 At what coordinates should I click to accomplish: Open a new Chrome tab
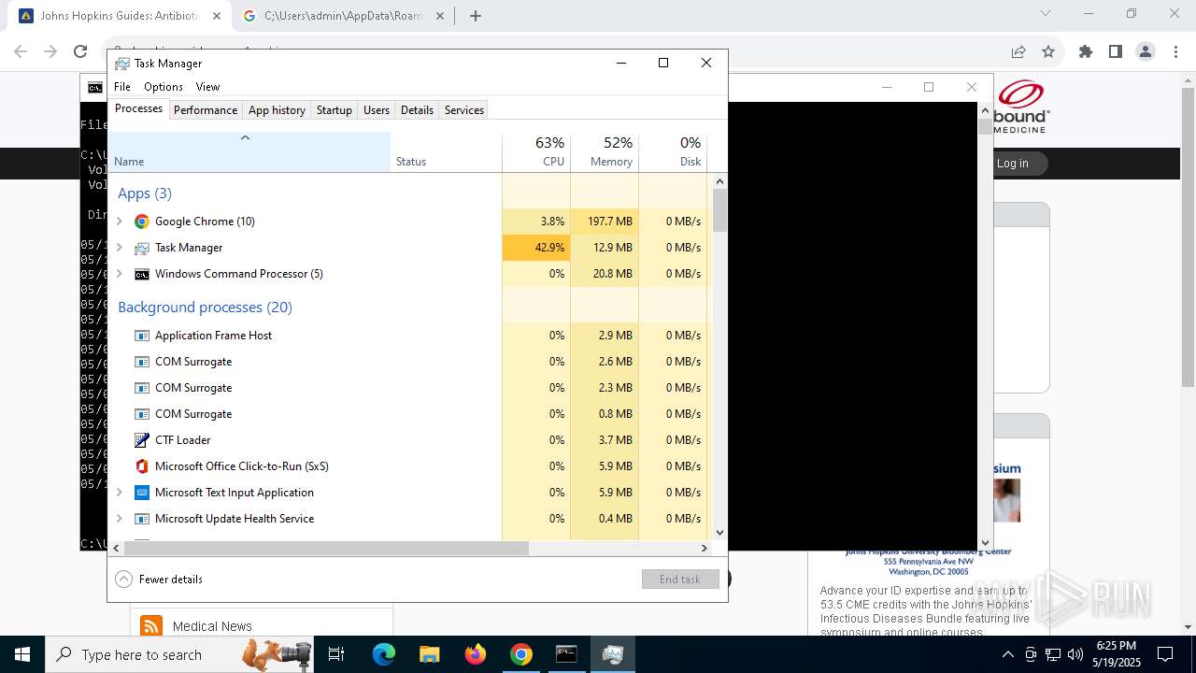pos(476,16)
